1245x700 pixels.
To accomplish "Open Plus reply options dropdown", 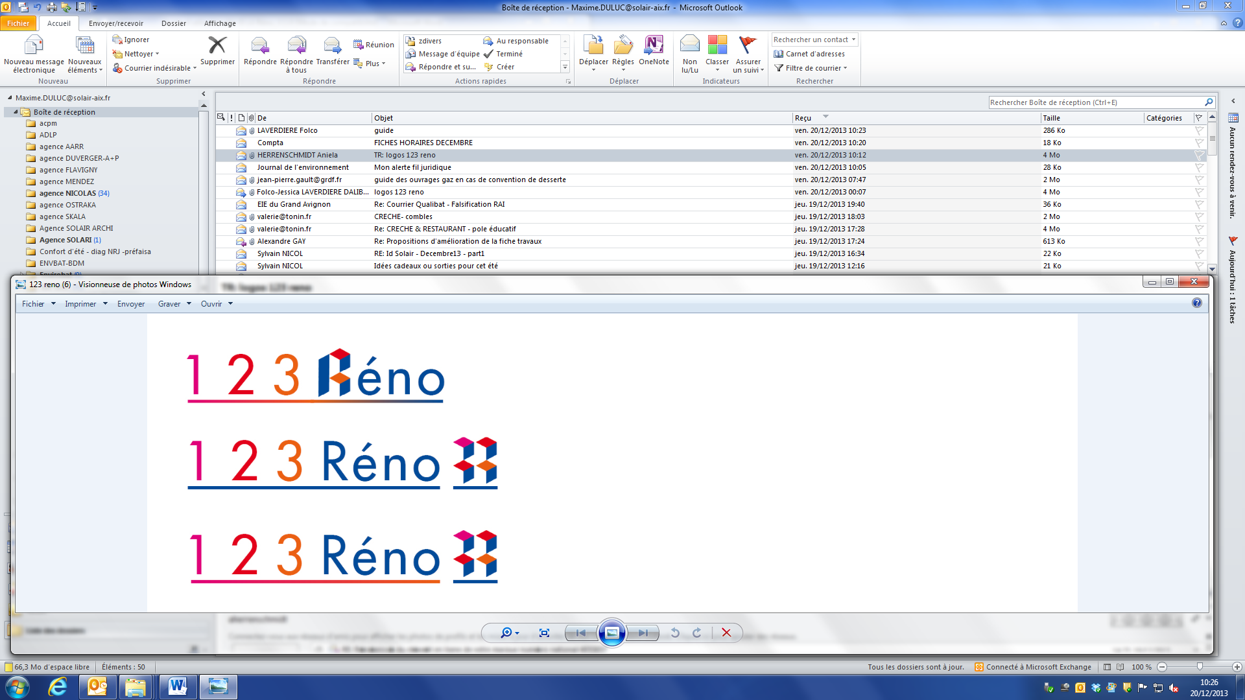I will 370,64.
